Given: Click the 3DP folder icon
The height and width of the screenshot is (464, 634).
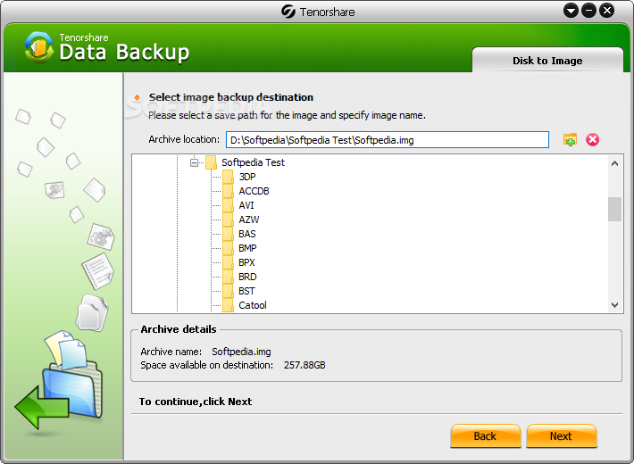Looking at the screenshot, I should (x=228, y=177).
